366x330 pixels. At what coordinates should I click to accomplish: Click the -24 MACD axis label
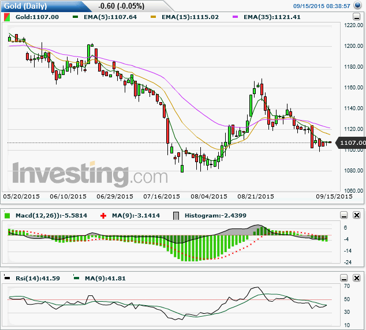click(348, 262)
